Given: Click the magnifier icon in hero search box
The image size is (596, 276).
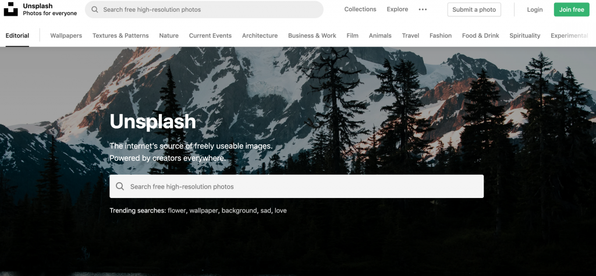Looking at the screenshot, I should tap(120, 186).
